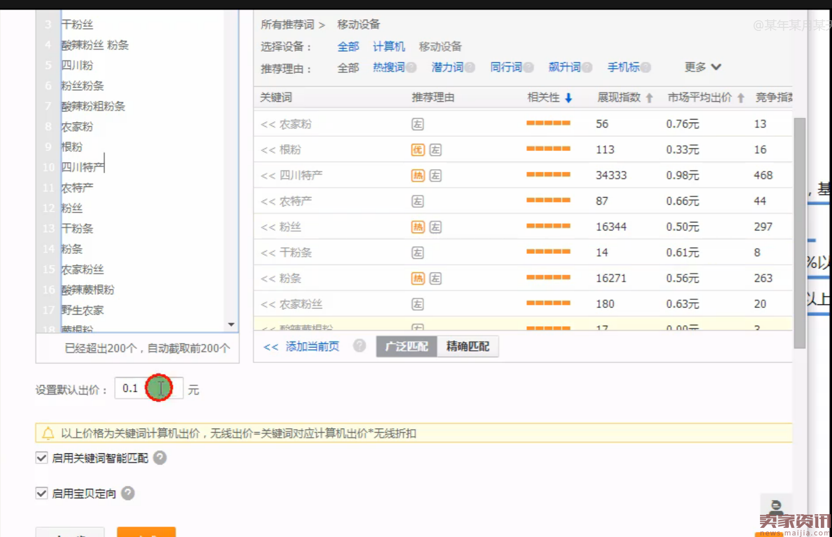Click the 热 badge in 粉条 row

pos(417,279)
